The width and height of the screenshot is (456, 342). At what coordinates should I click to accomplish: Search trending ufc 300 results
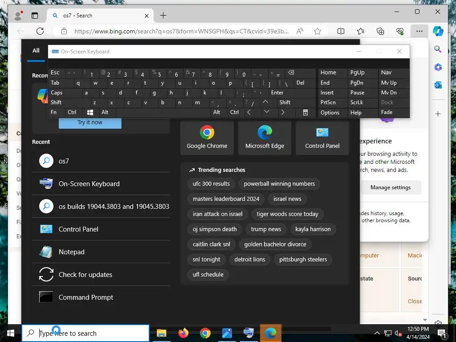coord(211,184)
